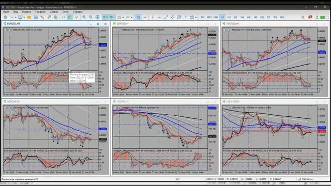Open the data window panel icon
Viewport: 331px width, 186px height.
(36, 17)
